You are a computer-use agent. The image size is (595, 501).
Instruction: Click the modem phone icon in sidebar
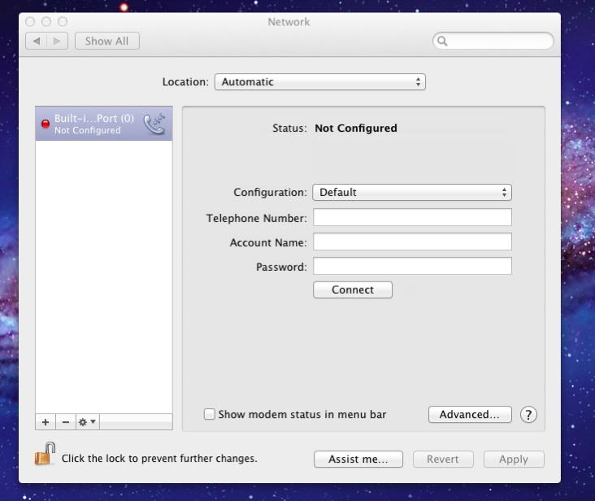tap(154, 124)
